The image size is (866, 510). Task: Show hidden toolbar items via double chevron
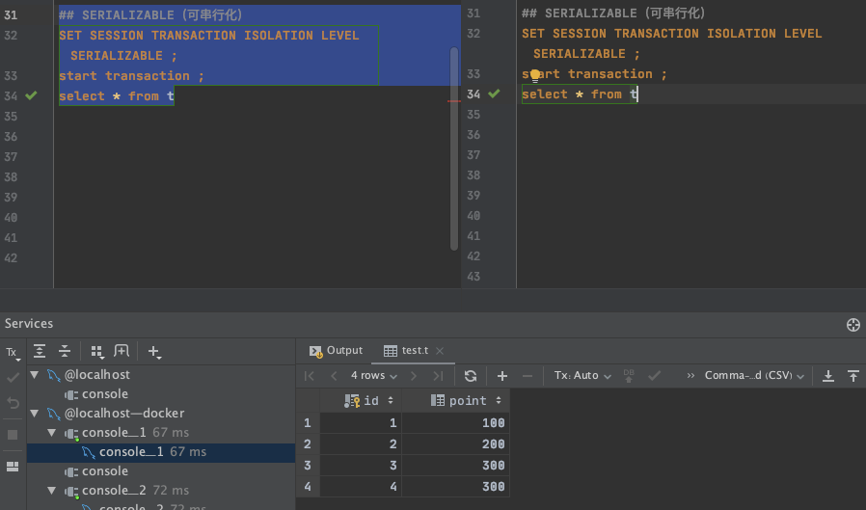[x=690, y=376]
